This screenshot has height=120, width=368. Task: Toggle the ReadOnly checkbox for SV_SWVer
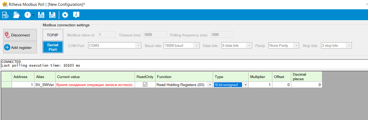point(145,85)
